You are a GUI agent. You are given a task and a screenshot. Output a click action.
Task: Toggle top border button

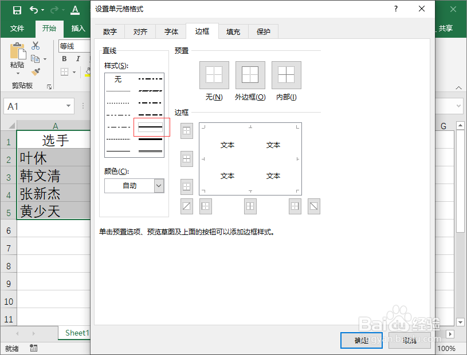pos(187,131)
